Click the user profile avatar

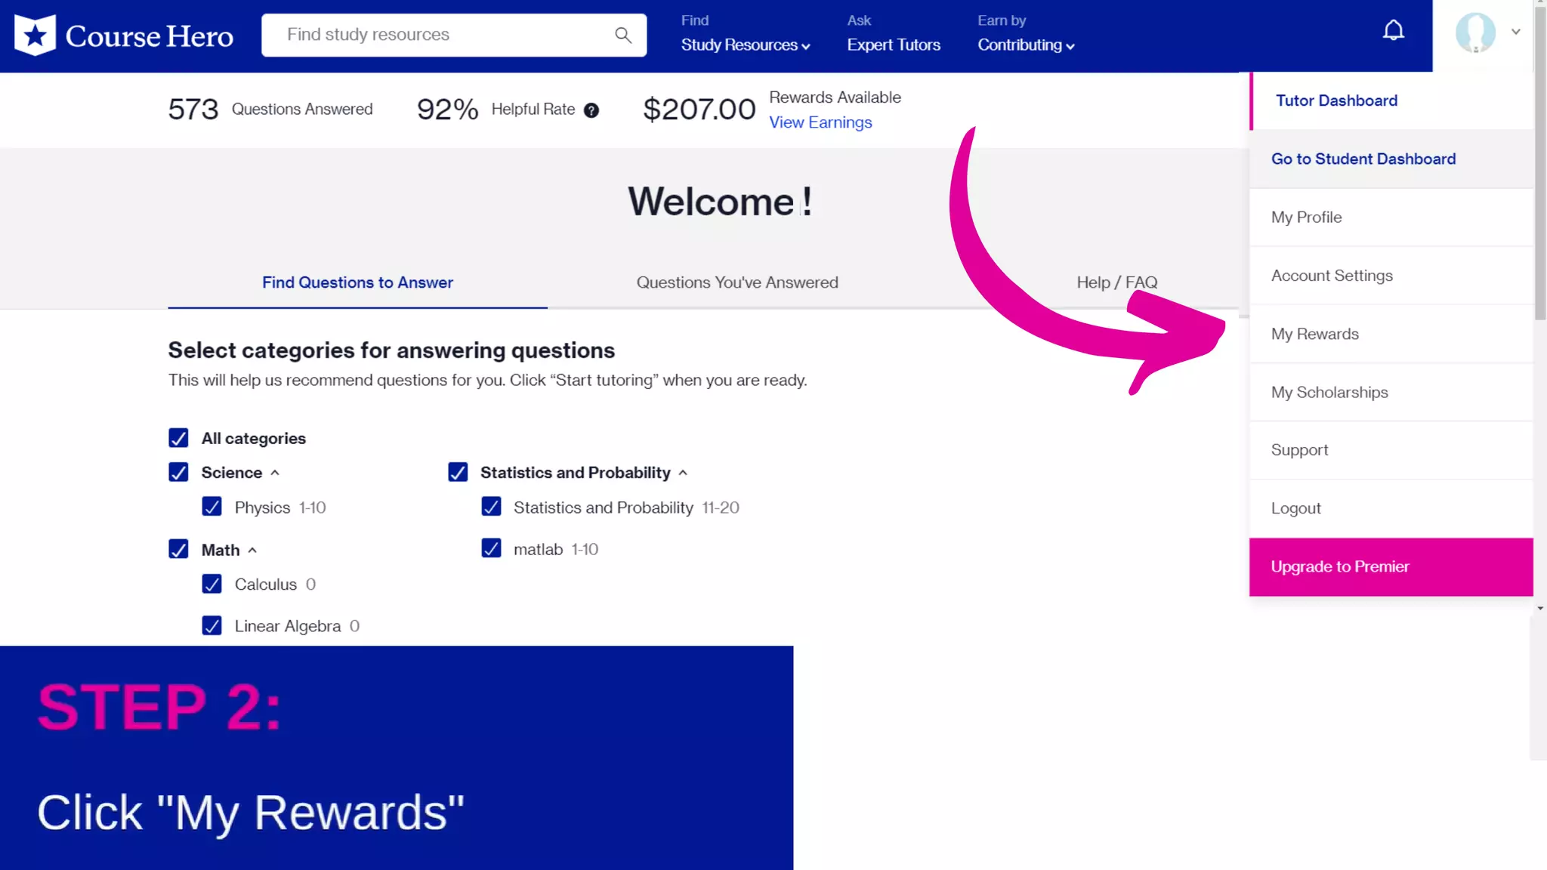(x=1475, y=32)
